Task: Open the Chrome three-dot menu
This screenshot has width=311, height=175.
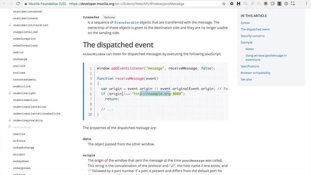Action: [307, 3]
